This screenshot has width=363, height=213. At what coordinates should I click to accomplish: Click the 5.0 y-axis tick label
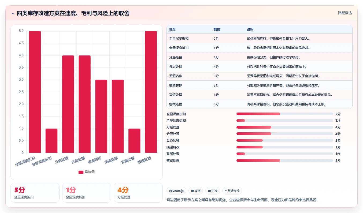[21, 31]
